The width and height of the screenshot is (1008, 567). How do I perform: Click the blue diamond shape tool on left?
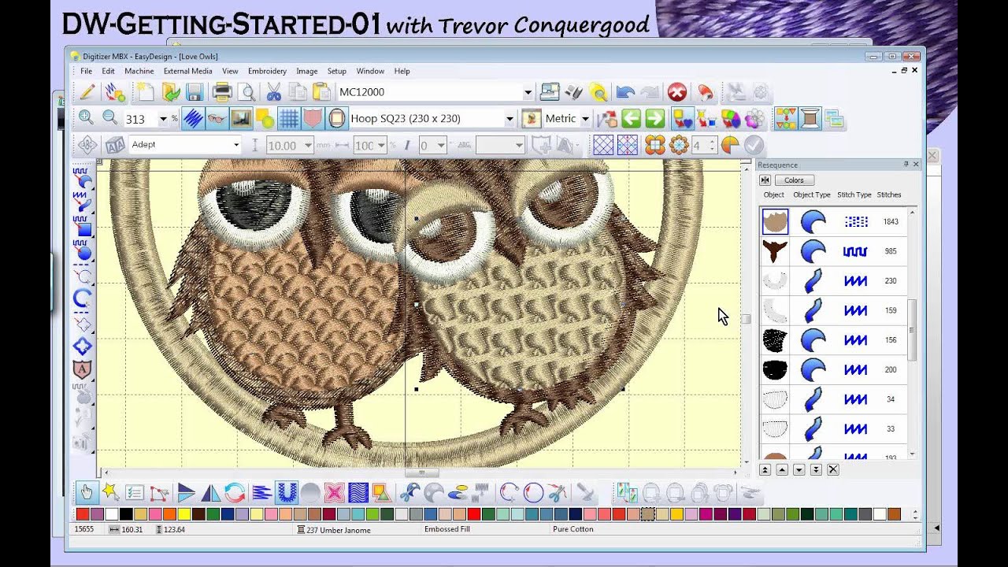pyautogui.click(x=83, y=346)
